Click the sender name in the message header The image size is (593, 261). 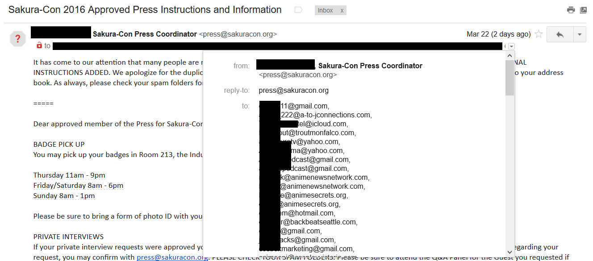(145, 34)
